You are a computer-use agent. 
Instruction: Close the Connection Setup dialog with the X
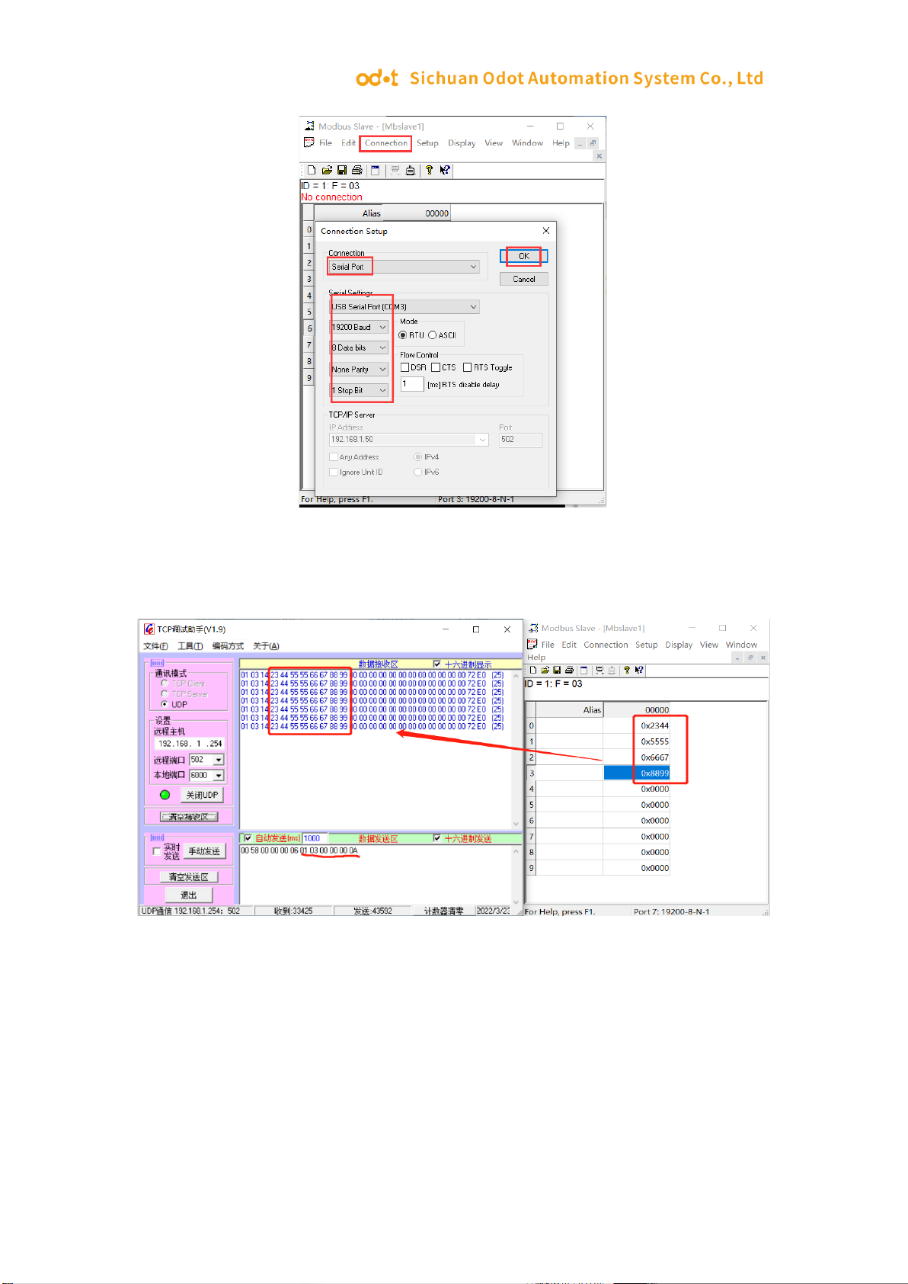pyautogui.click(x=545, y=230)
